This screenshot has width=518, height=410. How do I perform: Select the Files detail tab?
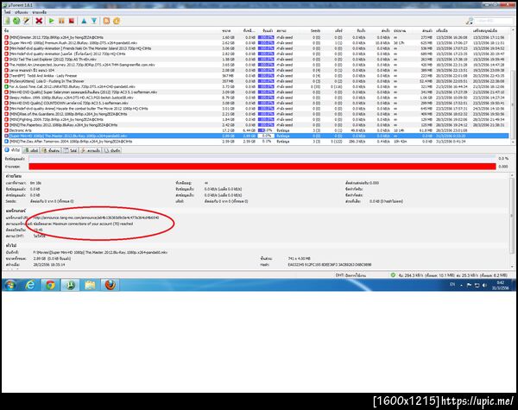pyautogui.click(x=70, y=150)
